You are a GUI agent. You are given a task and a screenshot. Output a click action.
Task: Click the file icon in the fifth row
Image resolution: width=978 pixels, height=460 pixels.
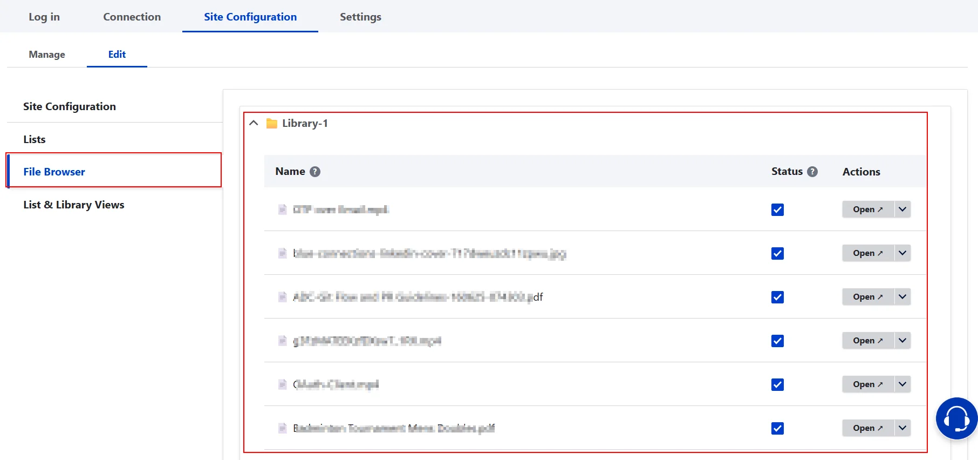pyautogui.click(x=282, y=384)
